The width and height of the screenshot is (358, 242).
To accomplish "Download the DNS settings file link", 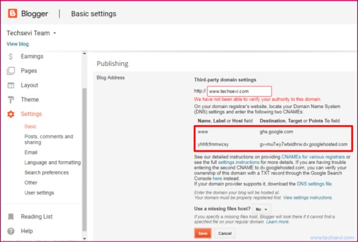I will (314, 184).
